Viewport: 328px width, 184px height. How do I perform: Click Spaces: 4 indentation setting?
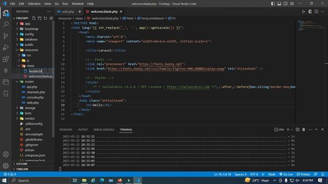click(240, 174)
